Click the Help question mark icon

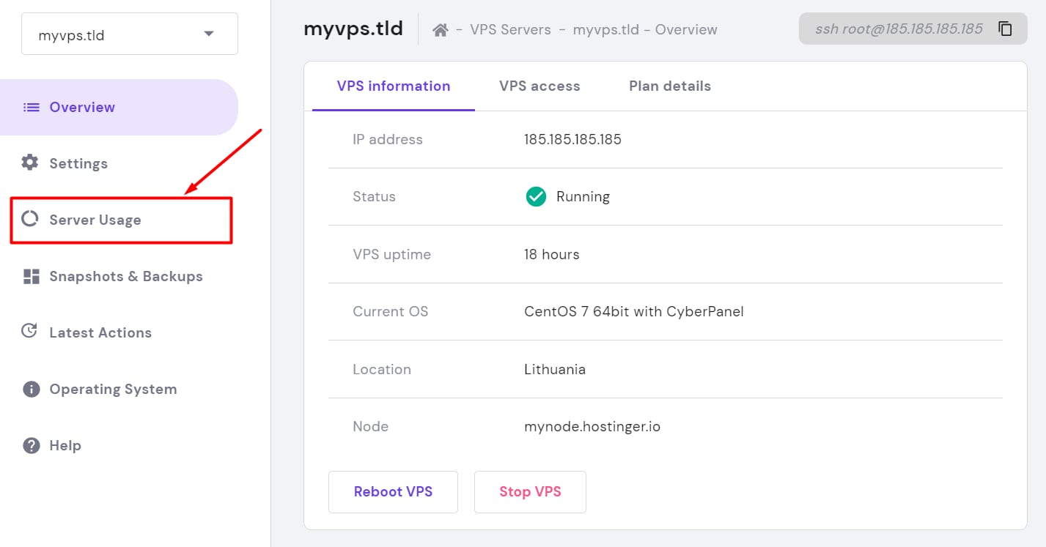[31, 445]
